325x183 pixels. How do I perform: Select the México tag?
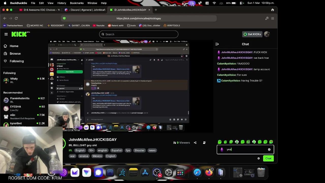click(x=97, y=156)
